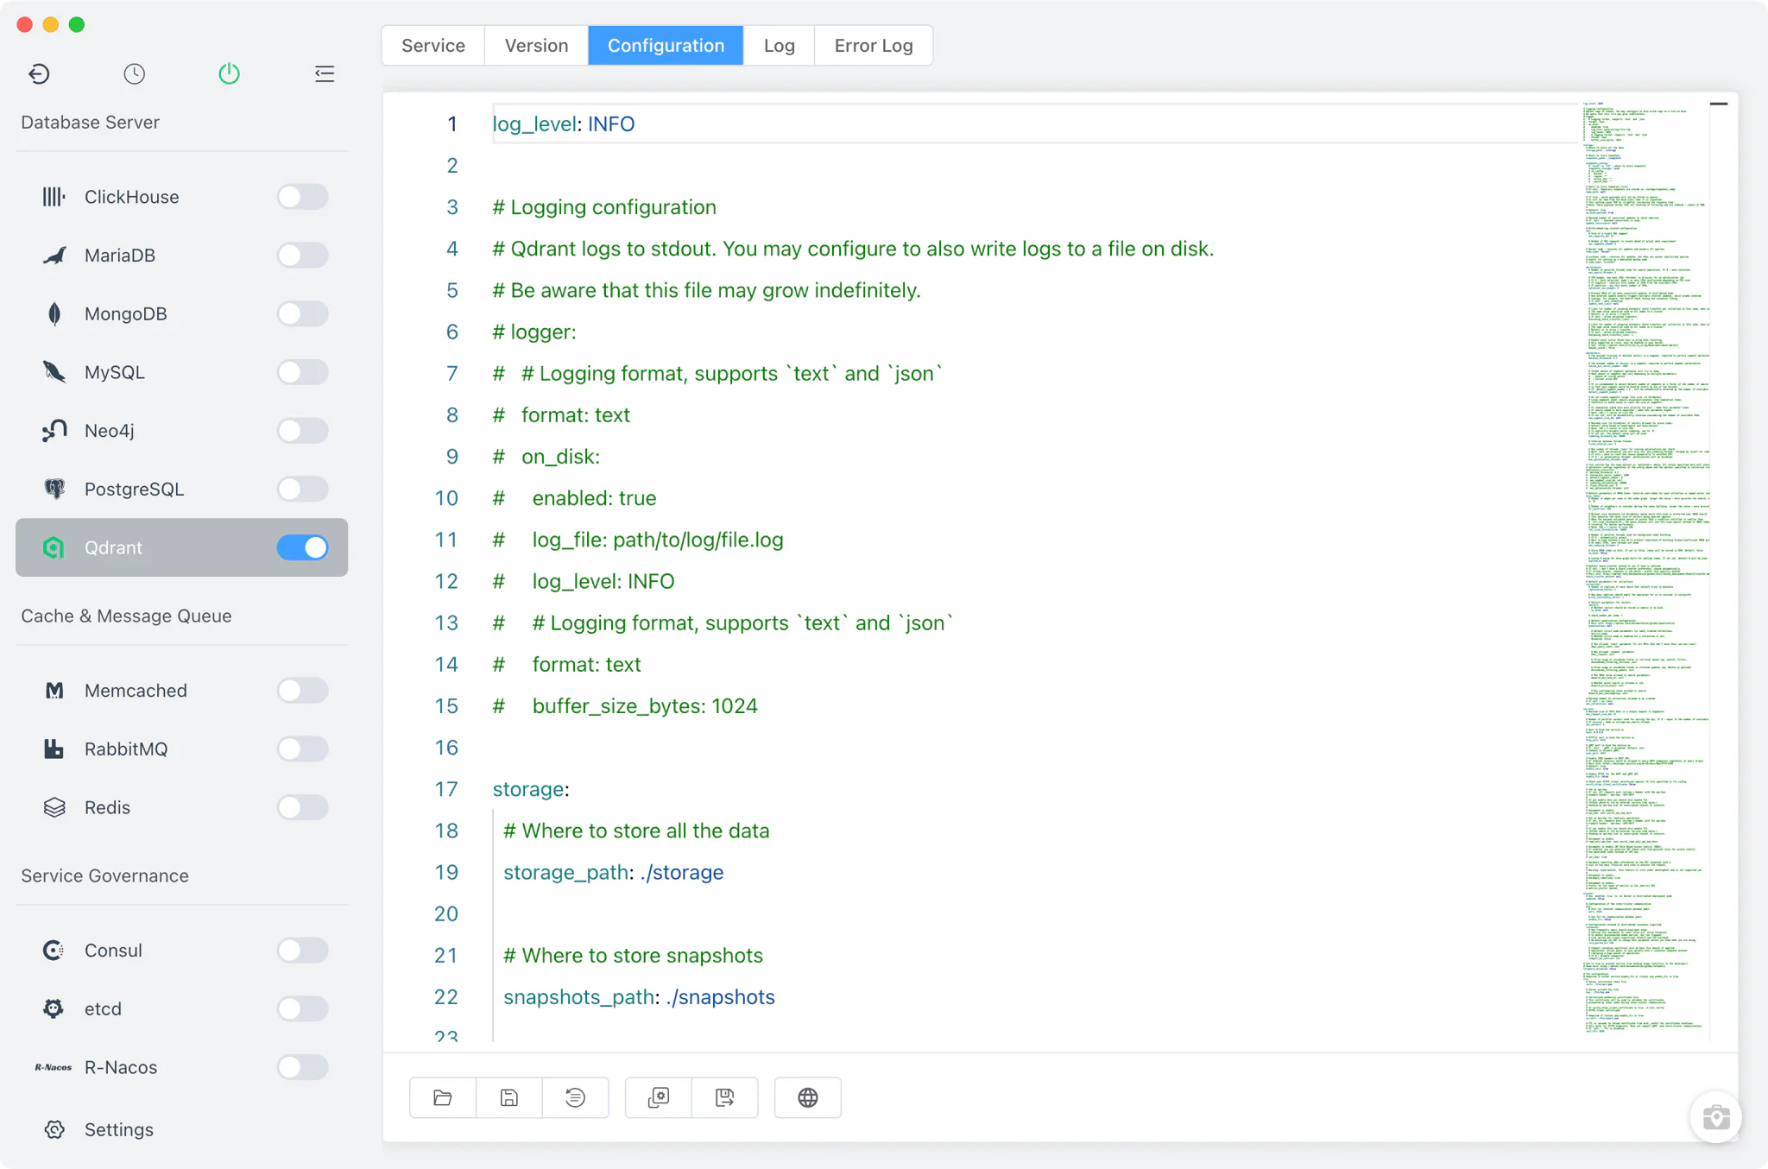Switch on the PostgreSQL toggle
Image resolution: width=1768 pixels, height=1169 pixels.
(x=302, y=490)
